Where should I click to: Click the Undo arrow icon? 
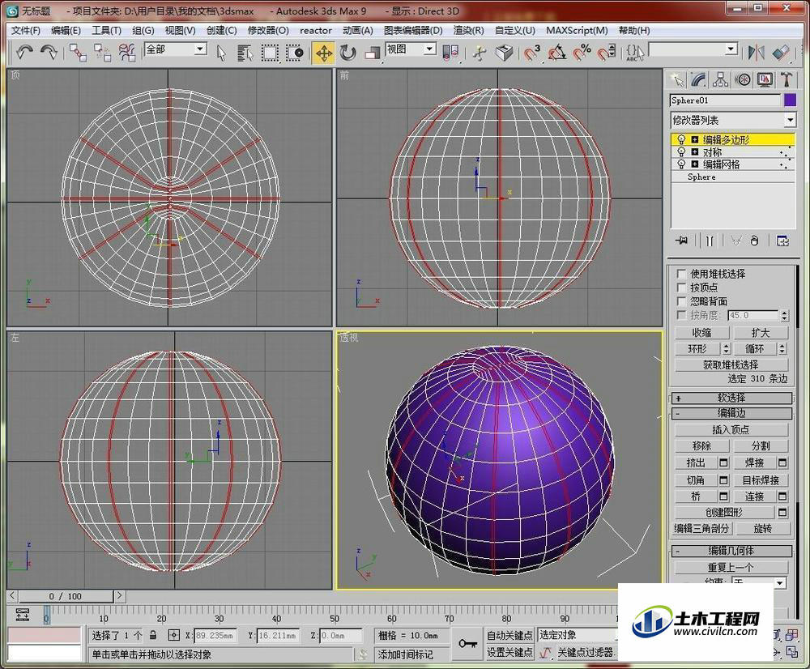(23, 52)
